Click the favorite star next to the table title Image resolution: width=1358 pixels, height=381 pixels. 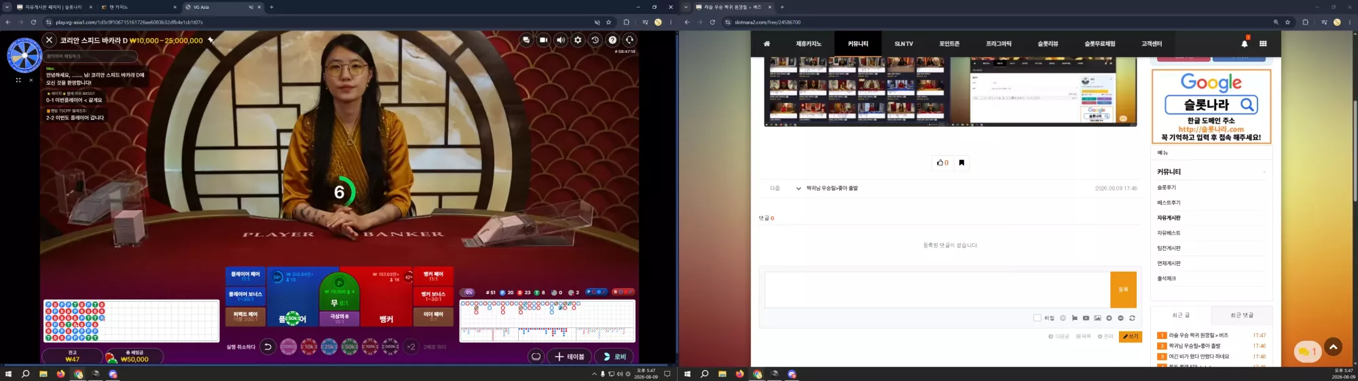tap(211, 40)
